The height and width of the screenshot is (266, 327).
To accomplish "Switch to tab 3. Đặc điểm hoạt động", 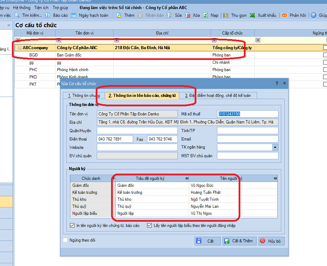I will 218,96.
